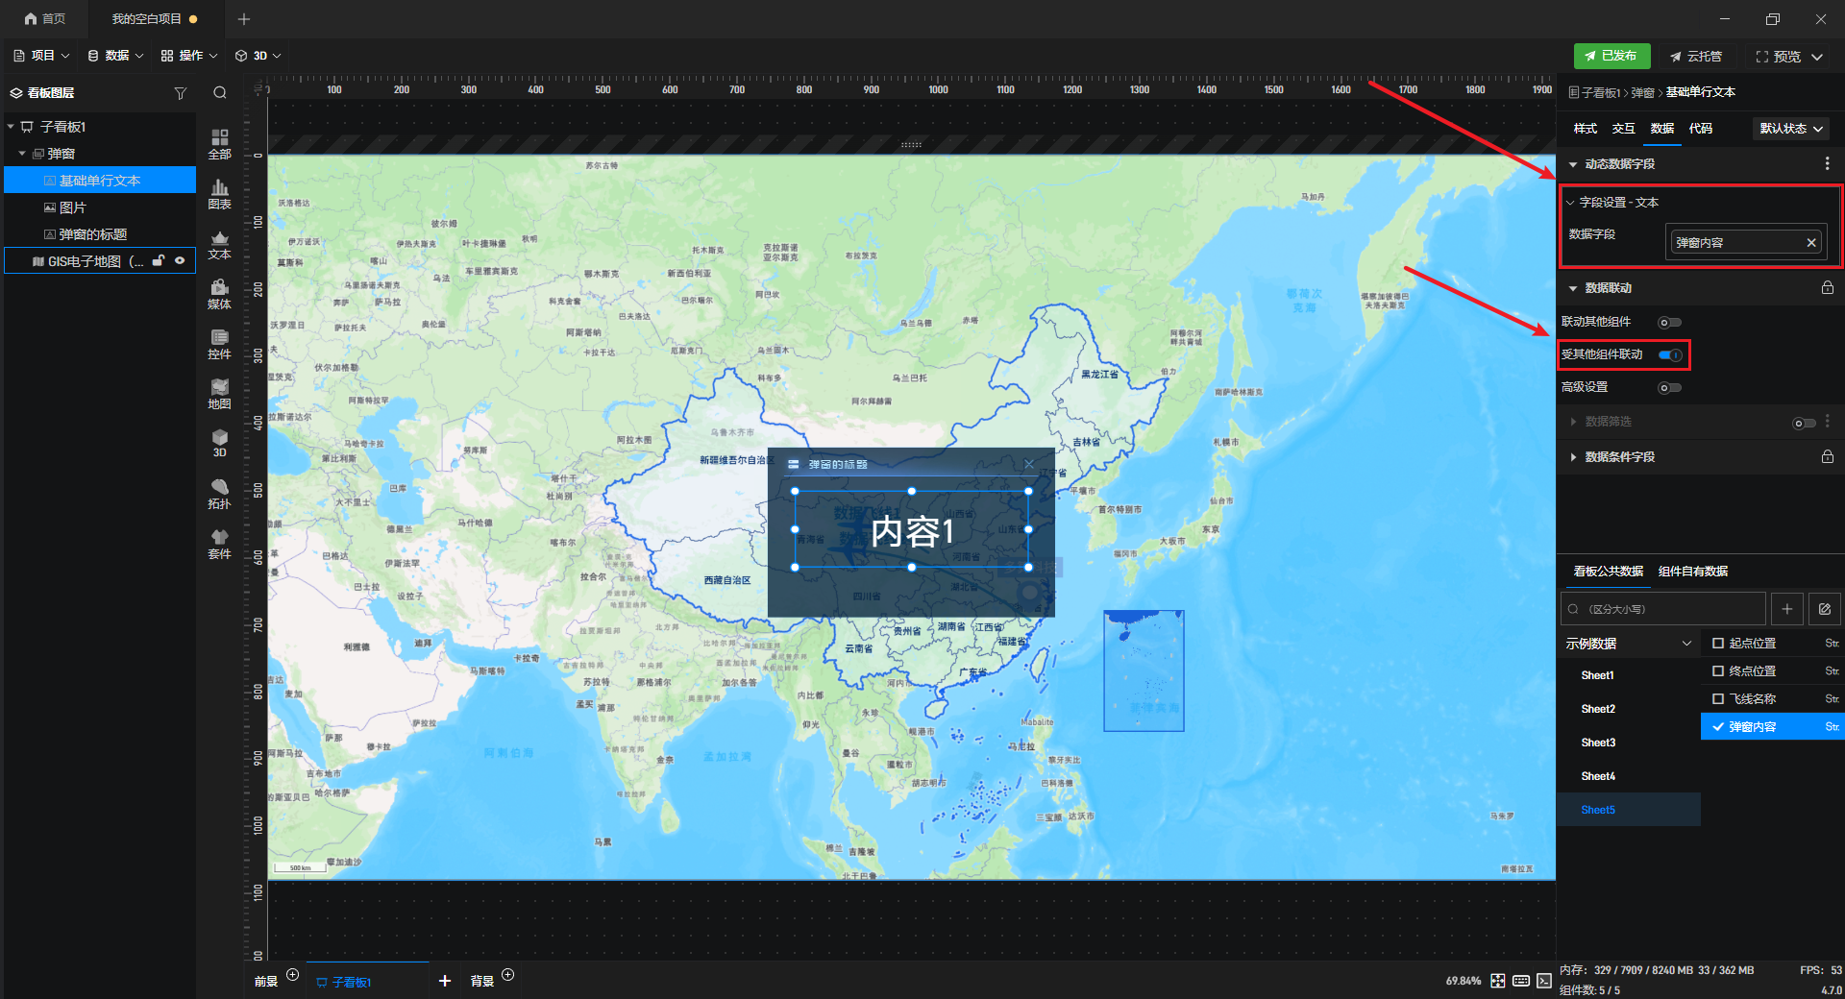The image size is (1845, 999).
Task: Enable the 联动其他组件 switch
Action: 1670,323
